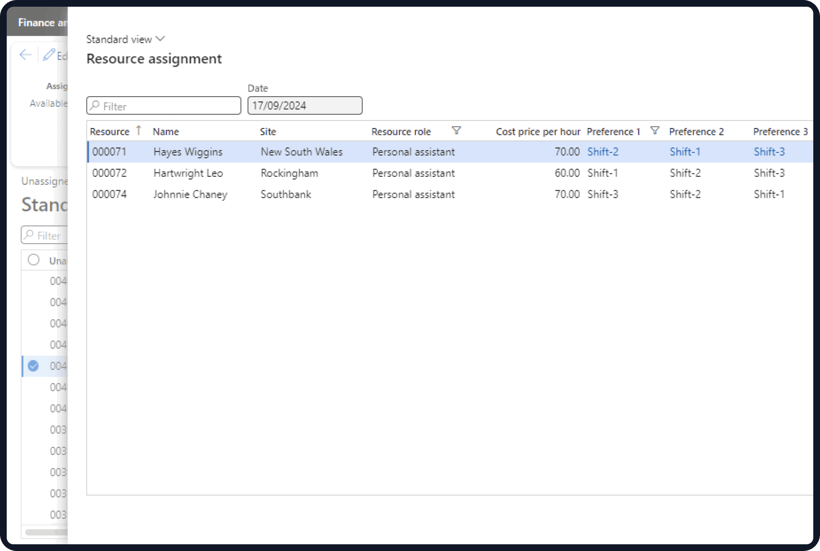Click the Preference 1 column header
This screenshot has width=820, height=551.
point(614,131)
